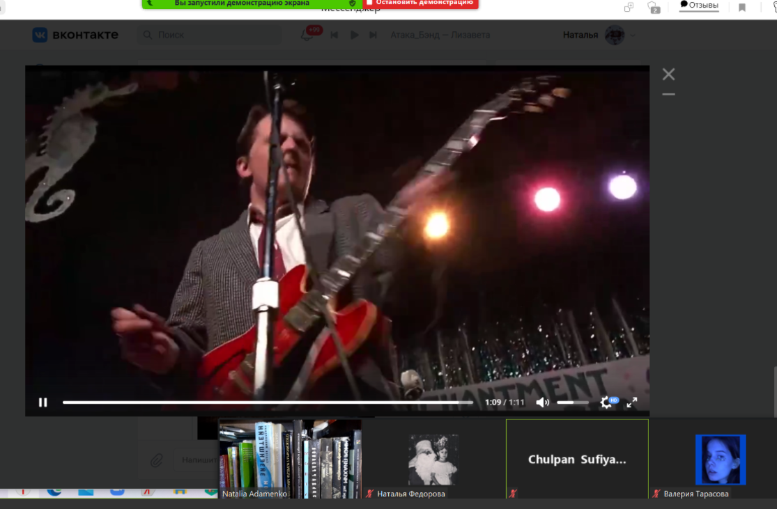Click Остановить демонстрацию button
Image resolution: width=777 pixels, height=509 pixels.
[420, 3]
